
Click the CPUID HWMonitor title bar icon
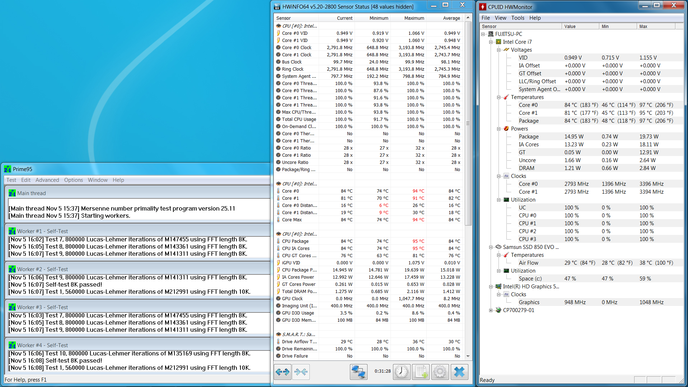pyautogui.click(x=483, y=7)
